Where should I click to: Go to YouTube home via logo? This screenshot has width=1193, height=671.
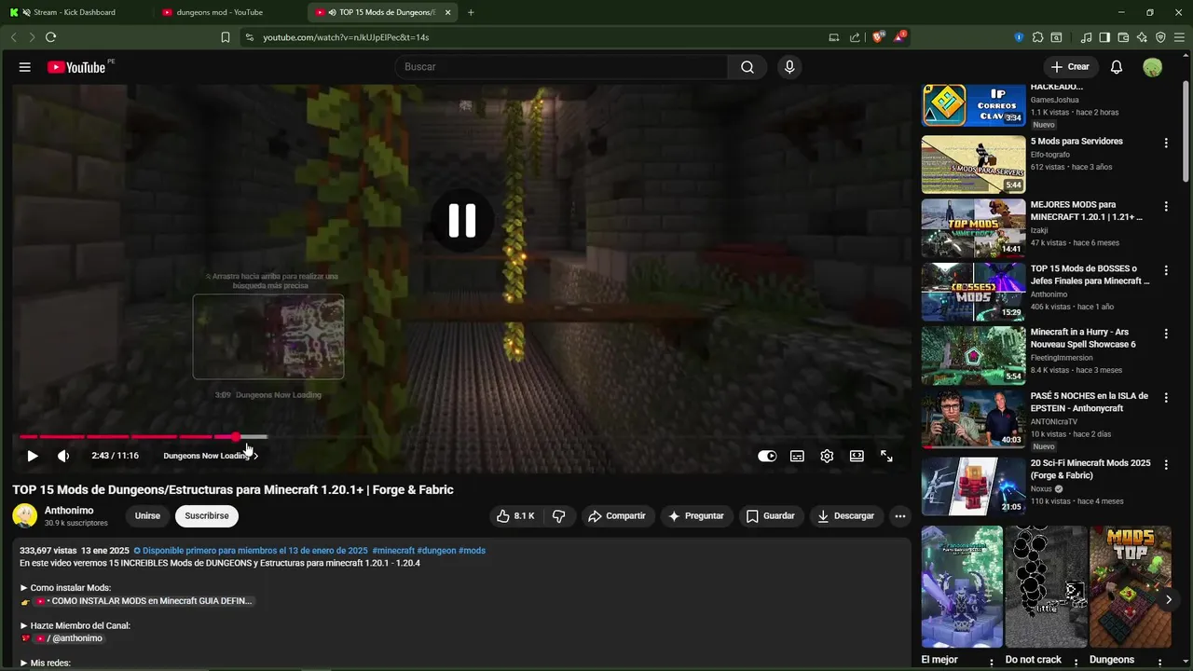pyautogui.click(x=76, y=67)
